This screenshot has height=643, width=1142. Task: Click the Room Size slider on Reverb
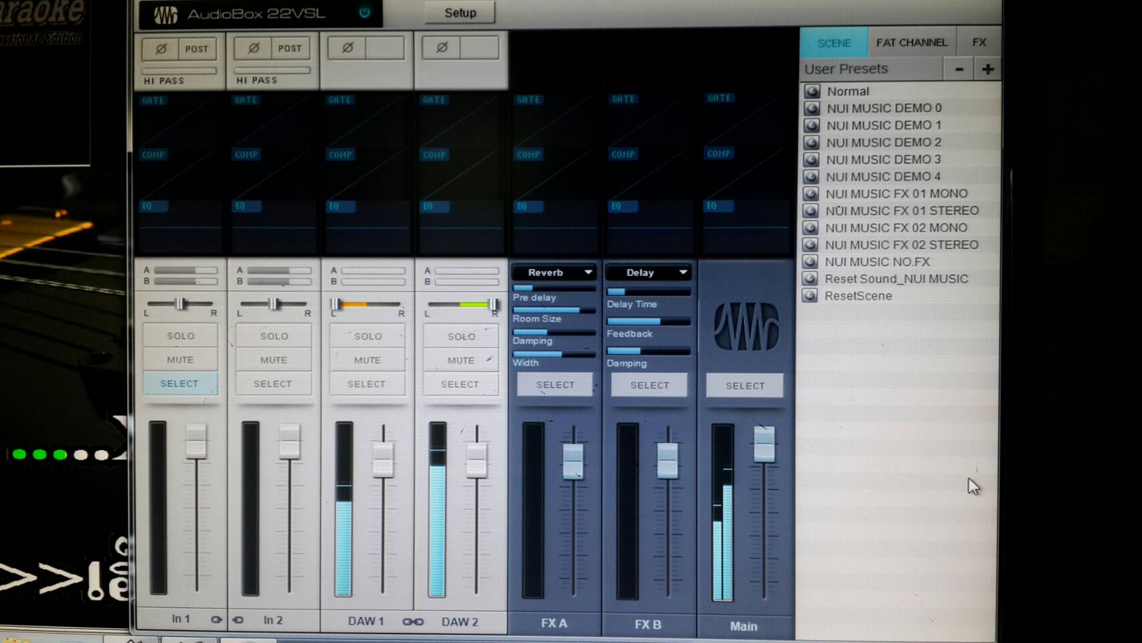(554, 310)
